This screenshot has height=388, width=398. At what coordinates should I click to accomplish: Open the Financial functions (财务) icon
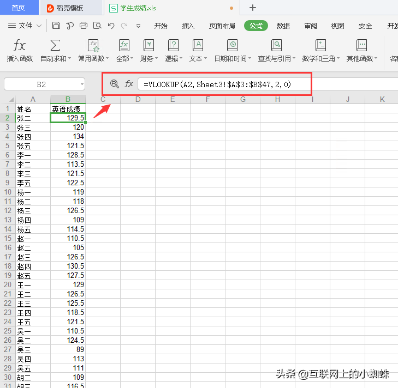pyautogui.click(x=148, y=46)
